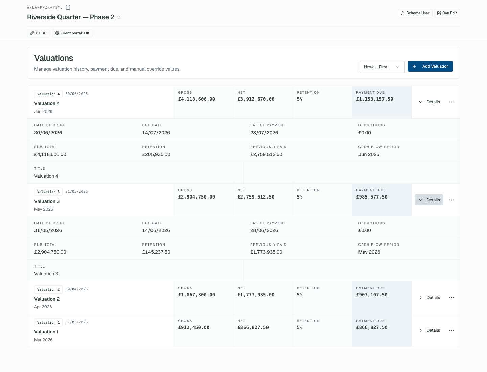Open the more options menu for Valuation 1
Viewport: 487px width, 372px height.
[451, 330]
